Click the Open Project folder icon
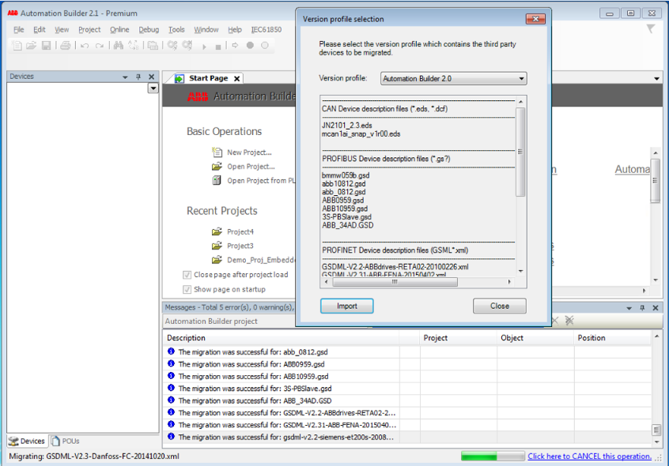Image resolution: width=669 pixels, height=466 pixels. pos(217,167)
